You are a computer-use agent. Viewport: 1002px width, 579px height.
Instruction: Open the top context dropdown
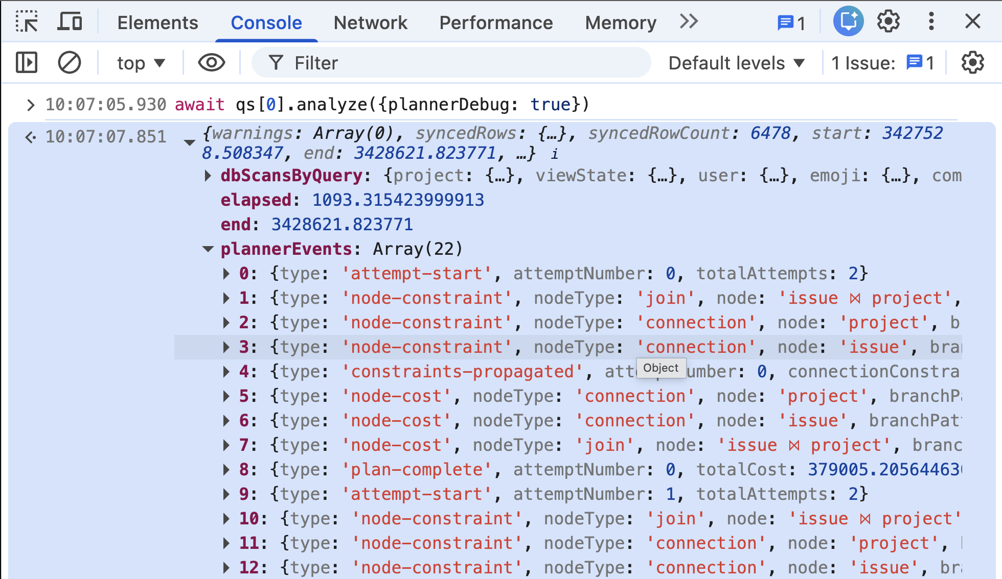[141, 63]
